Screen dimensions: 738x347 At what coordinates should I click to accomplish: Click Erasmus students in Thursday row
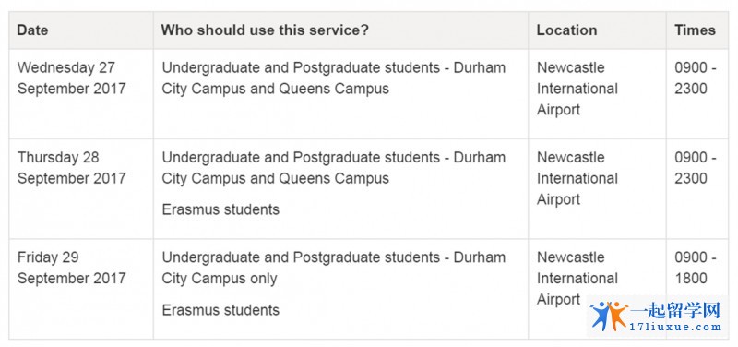pos(220,209)
